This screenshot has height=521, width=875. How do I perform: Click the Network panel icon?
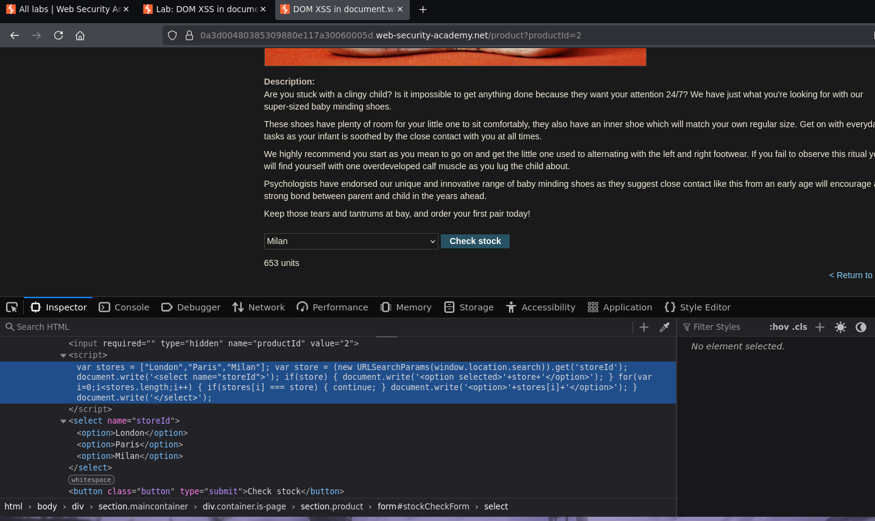(x=238, y=307)
